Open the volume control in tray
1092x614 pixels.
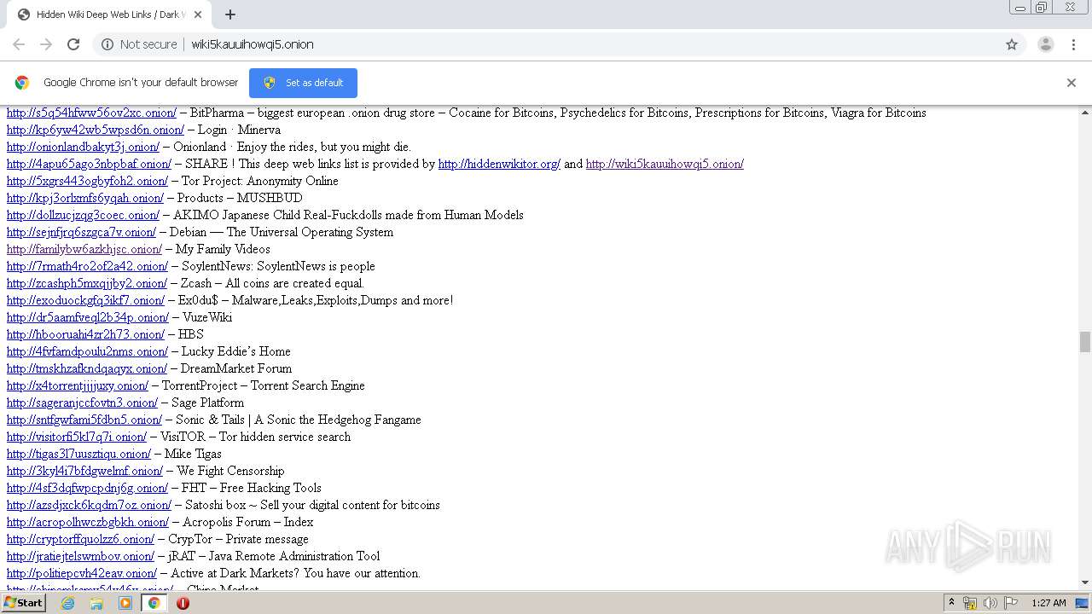click(x=990, y=603)
